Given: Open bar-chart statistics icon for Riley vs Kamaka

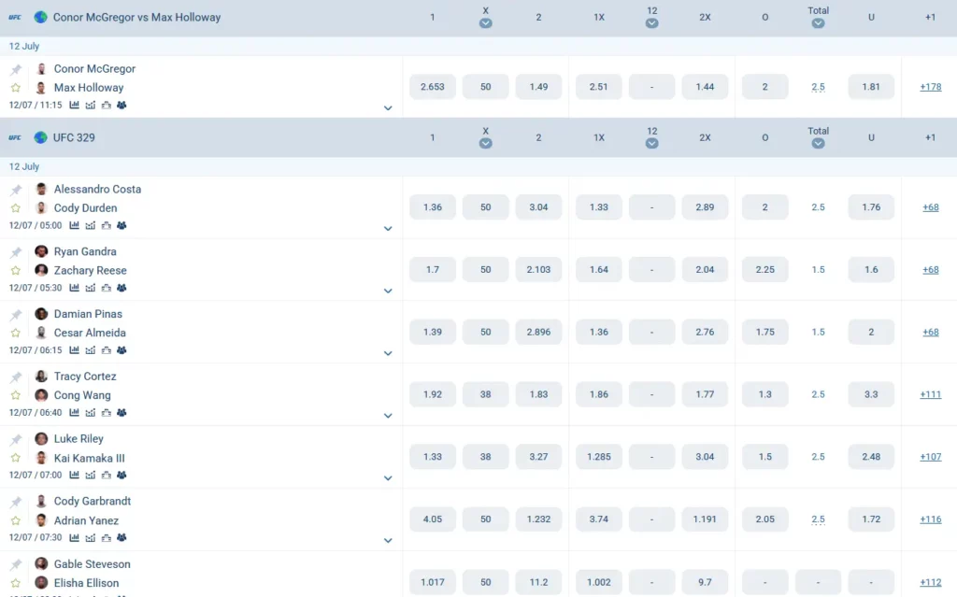Looking at the screenshot, I should (75, 475).
